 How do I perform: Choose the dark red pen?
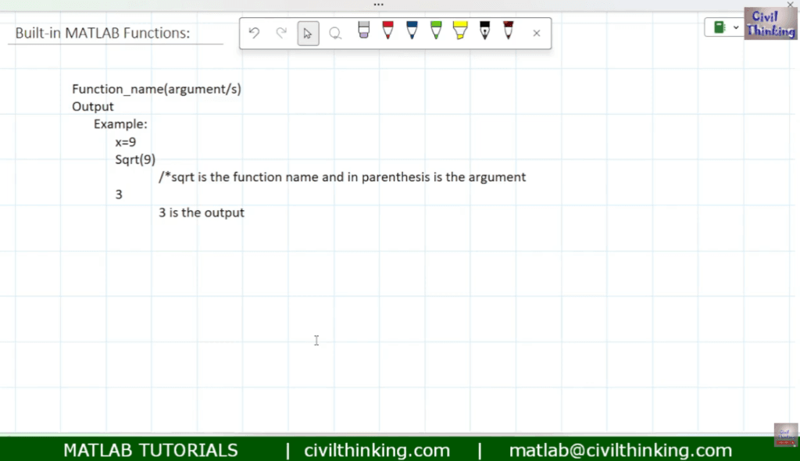pyautogui.click(x=509, y=31)
